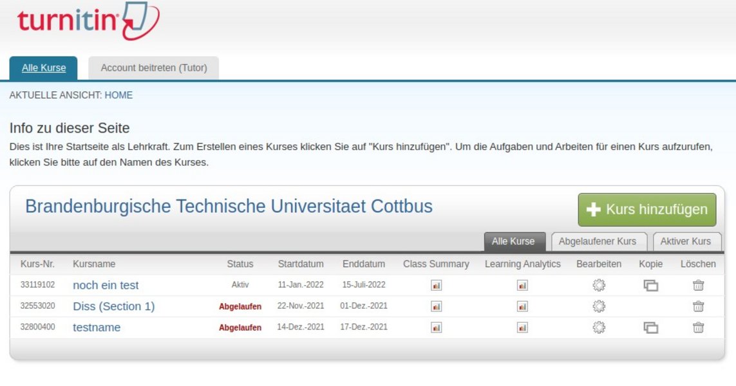Screen dimensions: 736x386
Task: Delete the Diss (Section 1) course
Action: click(x=698, y=307)
